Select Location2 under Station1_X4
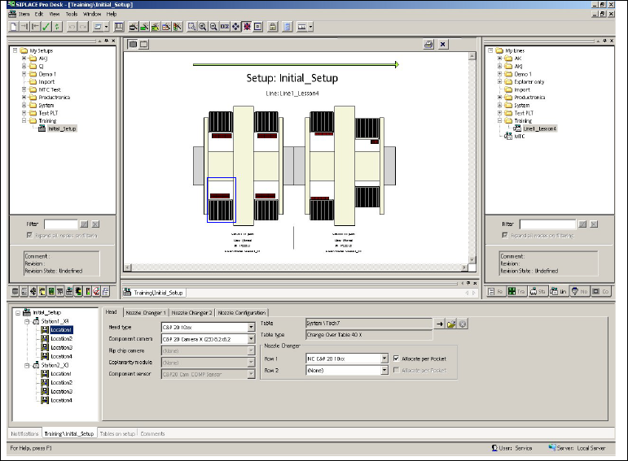Image resolution: width=628 pixels, height=461 pixels. pos(61,338)
